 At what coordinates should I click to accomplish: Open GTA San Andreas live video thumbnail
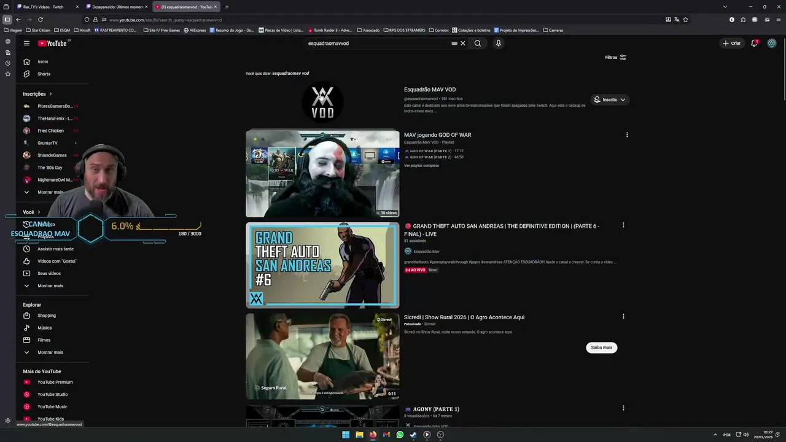(x=322, y=265)
